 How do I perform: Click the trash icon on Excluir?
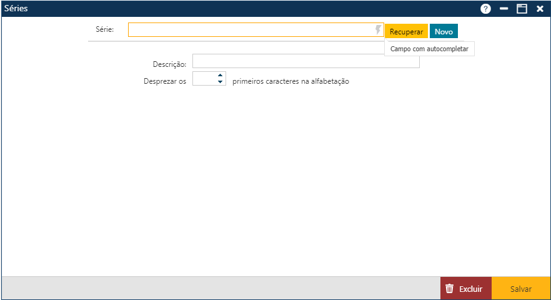[449, 289]
